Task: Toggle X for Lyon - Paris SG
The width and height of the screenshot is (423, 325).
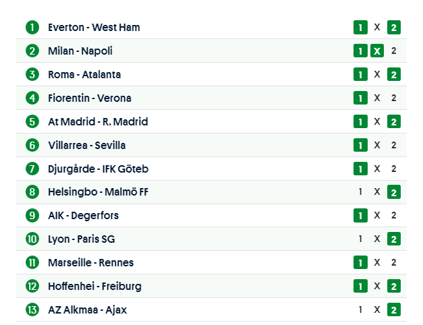Action: (377, 239)
